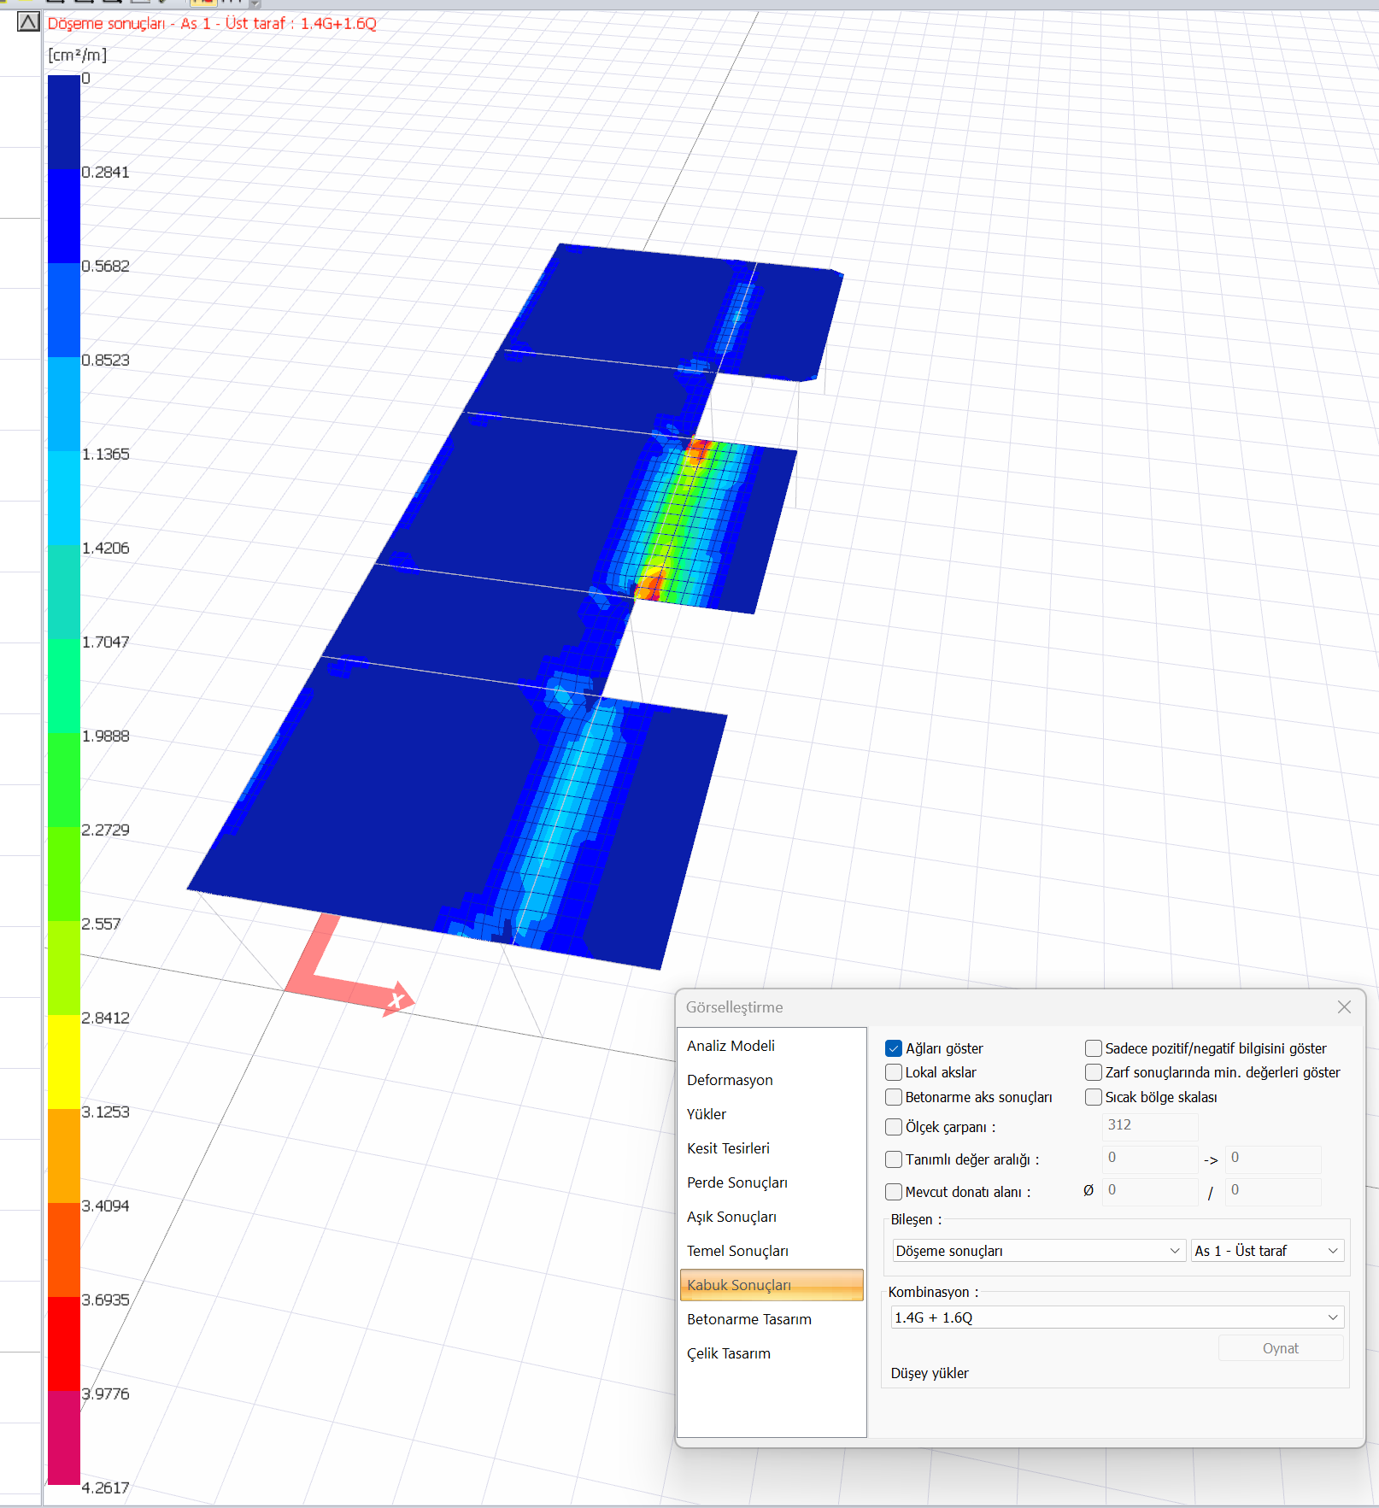The height and width of the screenshot is (1508, 1379).
Task: Enable the Mevcut donatı alanı checkbox
Action: pos(894,1192)
